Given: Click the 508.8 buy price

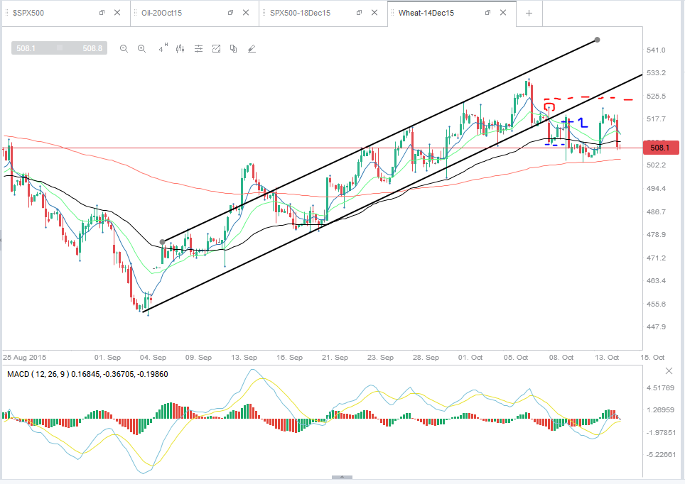Looking at the screenshot, I should [x=92, y=48].
